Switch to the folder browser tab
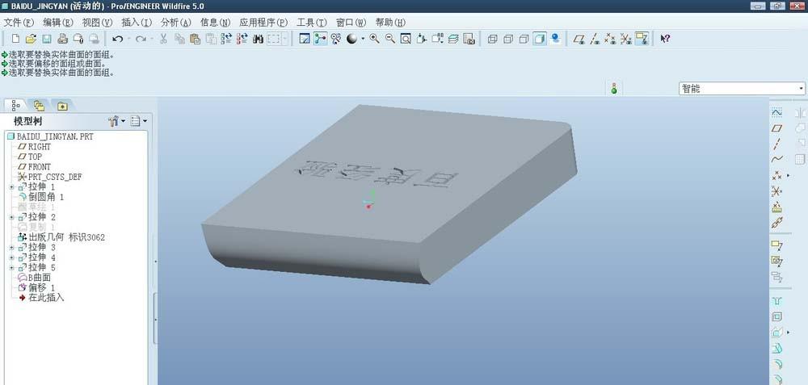Viewport: 808px width, 385px height. (39, 105)
